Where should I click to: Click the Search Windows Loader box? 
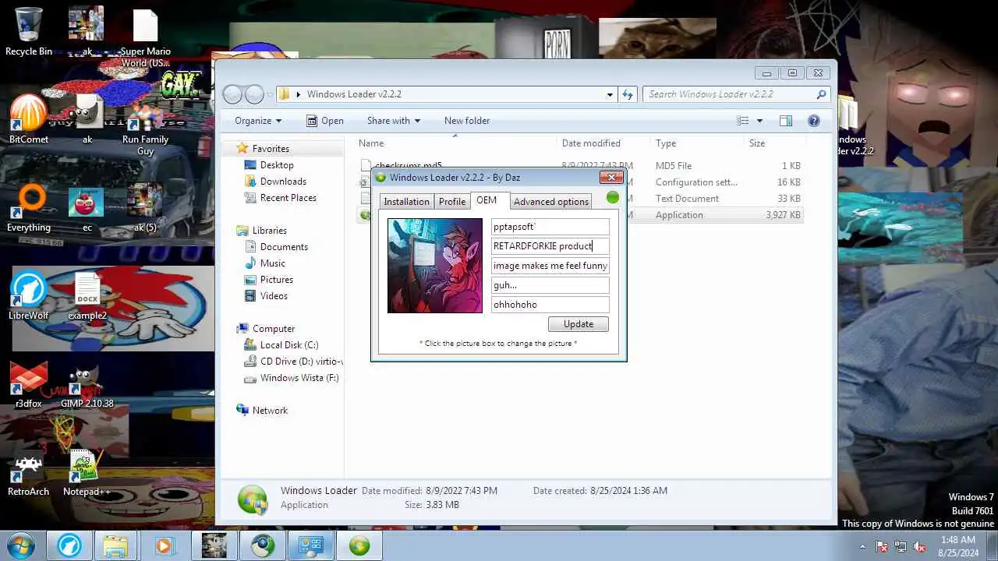pos(737,94)
